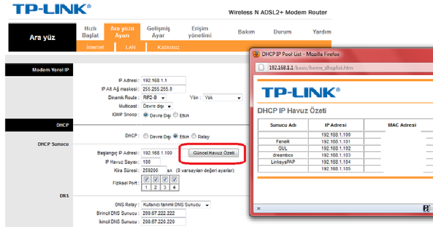Click the Birincil DNS Sunucu field
Image resolution: width=433 pixels, height=227 pixels.
point(163,213)
